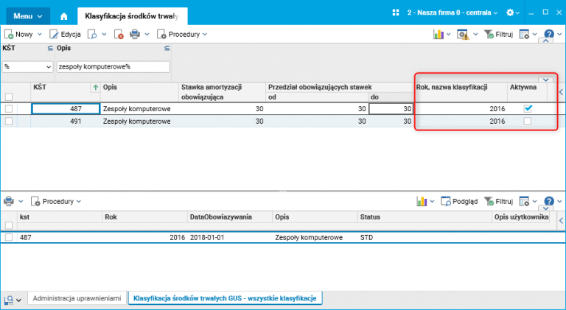Open the KŚT percent combo box
Image resolution: width=566 pixels, height=310 pixels.
(x=28, y=67)
